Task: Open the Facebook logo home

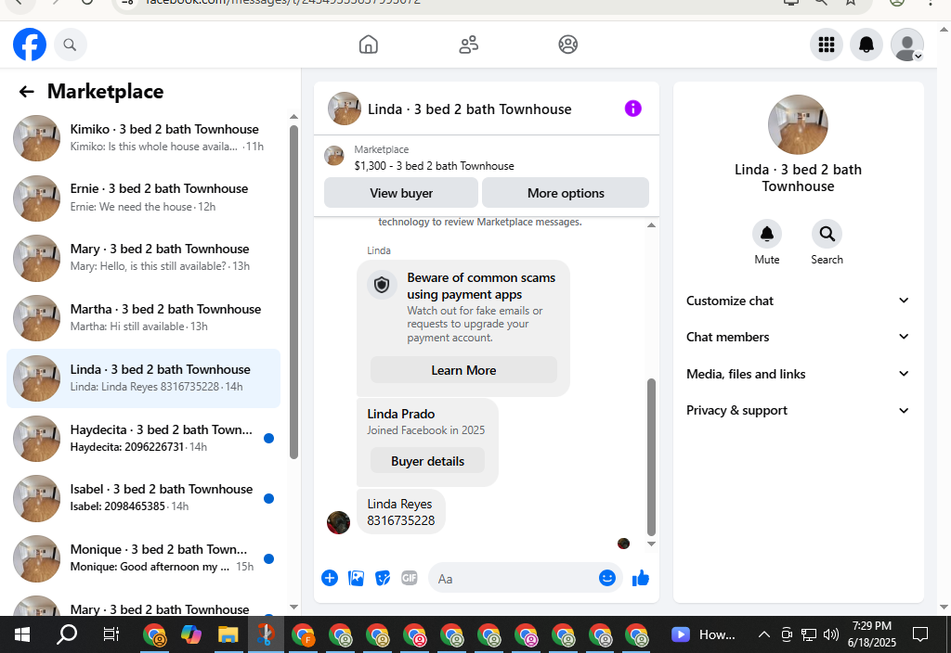Action: pos(29,45)
